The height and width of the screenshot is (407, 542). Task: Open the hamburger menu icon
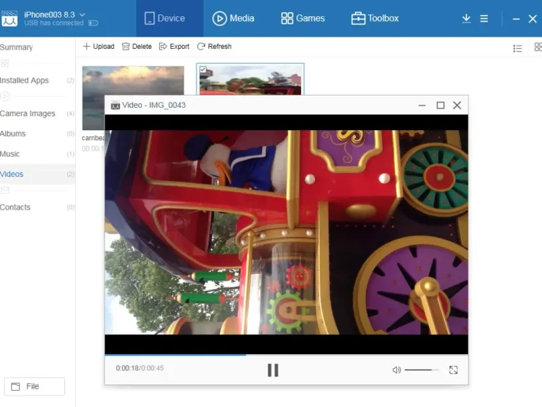[484, 18]
